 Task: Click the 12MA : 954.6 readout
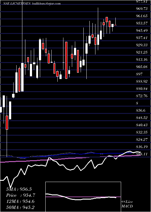[x=20, y=201]
